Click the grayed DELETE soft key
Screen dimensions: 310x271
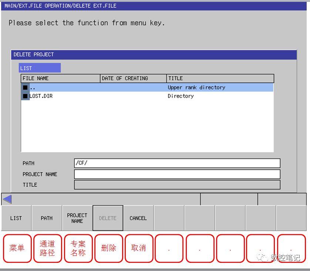click(x=108, y=218)
